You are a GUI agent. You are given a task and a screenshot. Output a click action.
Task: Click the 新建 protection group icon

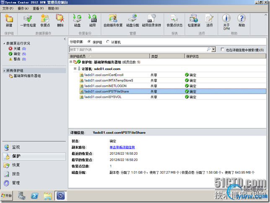pyautogui.click(x=9, y=21)
